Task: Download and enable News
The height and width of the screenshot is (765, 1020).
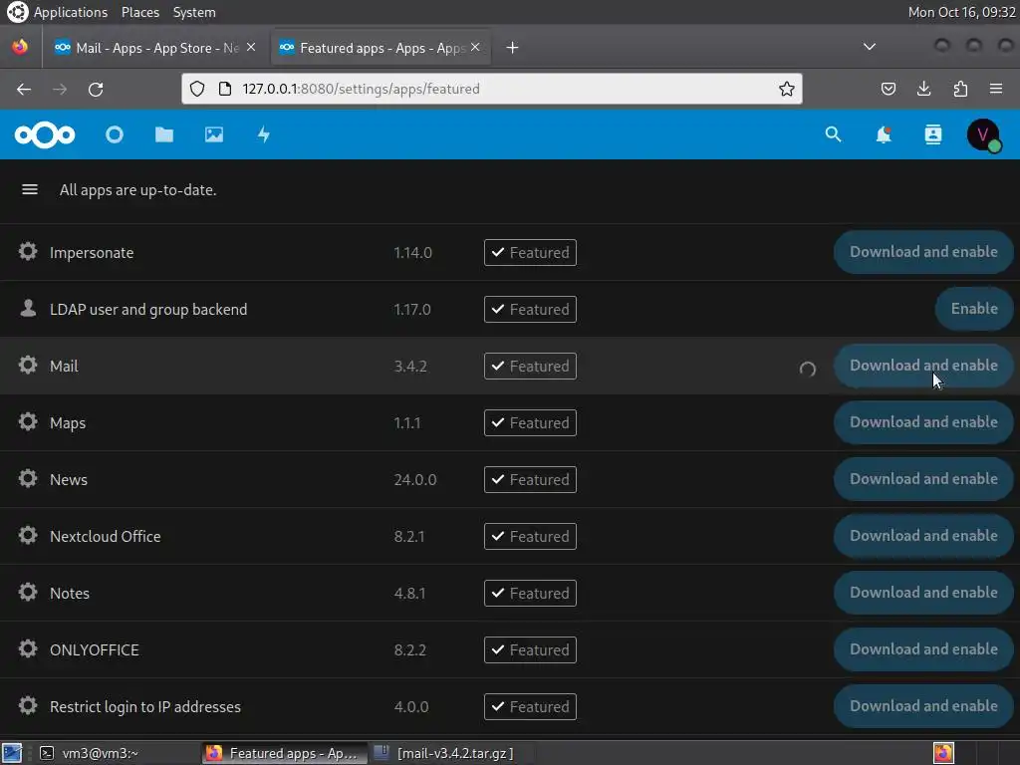Action: tap(923, 479)
